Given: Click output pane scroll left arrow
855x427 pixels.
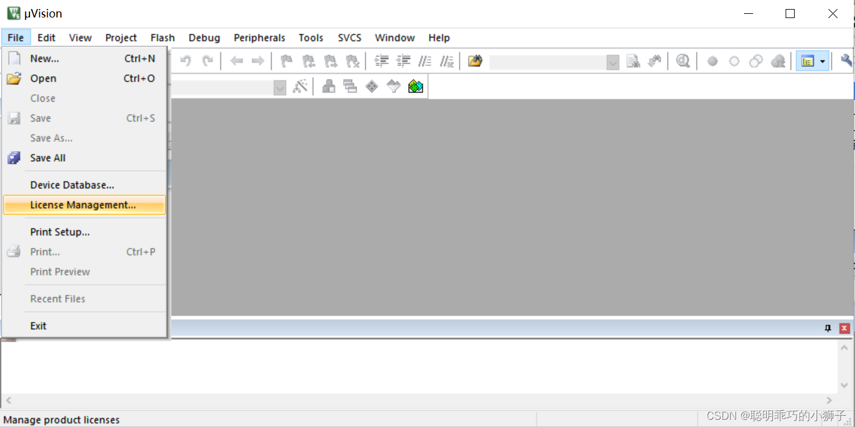Looking at the screenshot, I should (x=8, y=400).
